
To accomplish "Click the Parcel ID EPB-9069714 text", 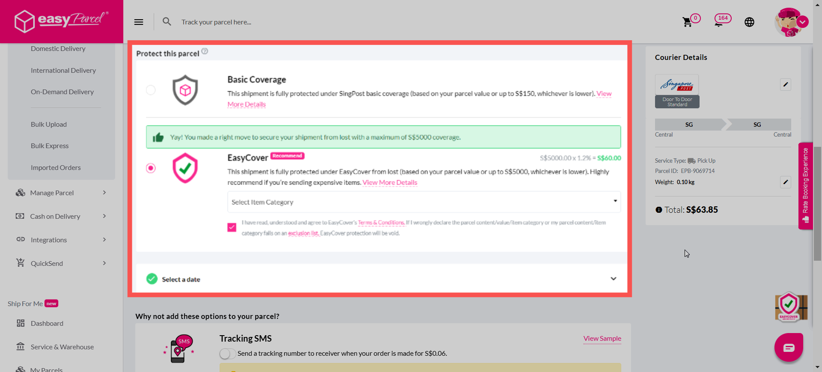I will pyautogui.click(x=685, y=171).
